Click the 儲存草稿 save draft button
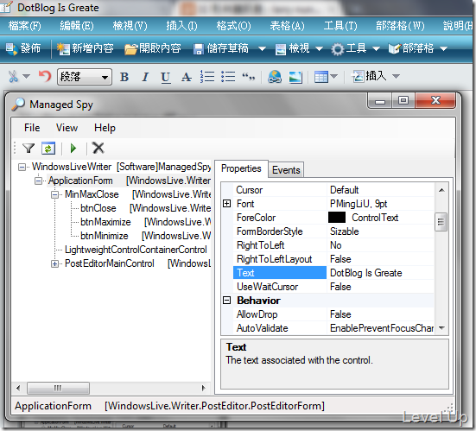The image size is (476, 431). [x=221, y=48]
